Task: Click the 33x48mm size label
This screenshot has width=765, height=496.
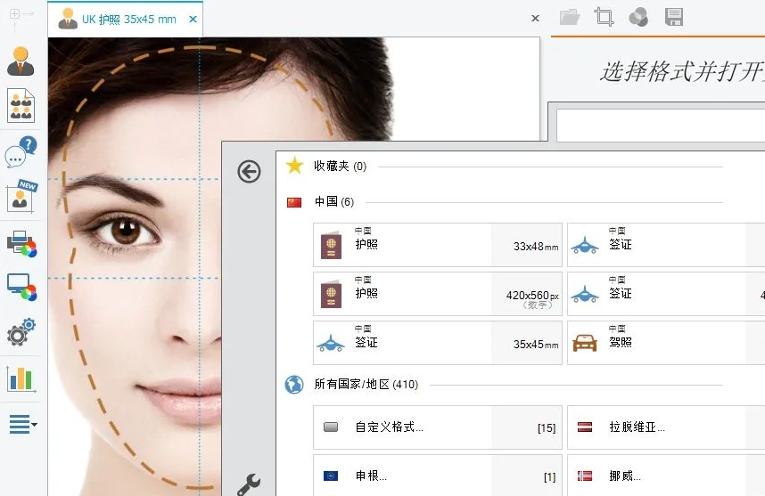Action: click(536, 247)
